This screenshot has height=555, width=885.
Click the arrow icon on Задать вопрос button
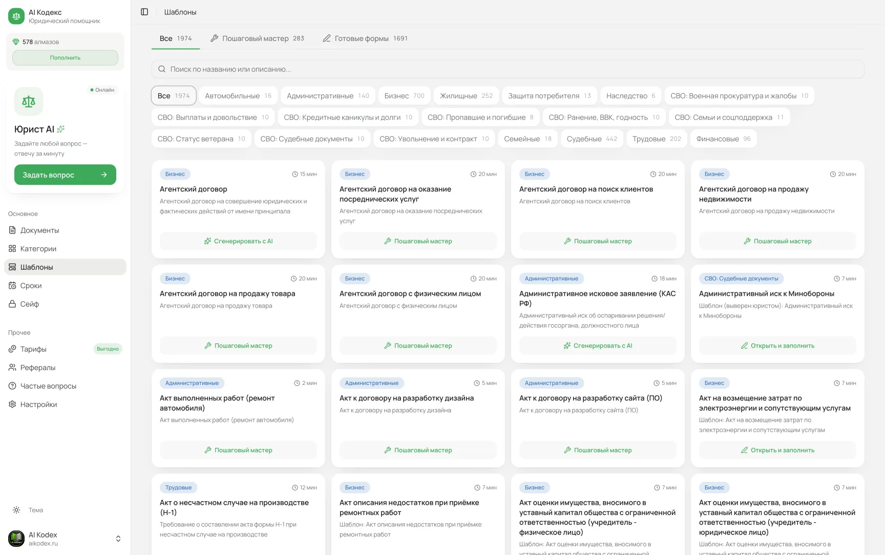coord(104,175)
